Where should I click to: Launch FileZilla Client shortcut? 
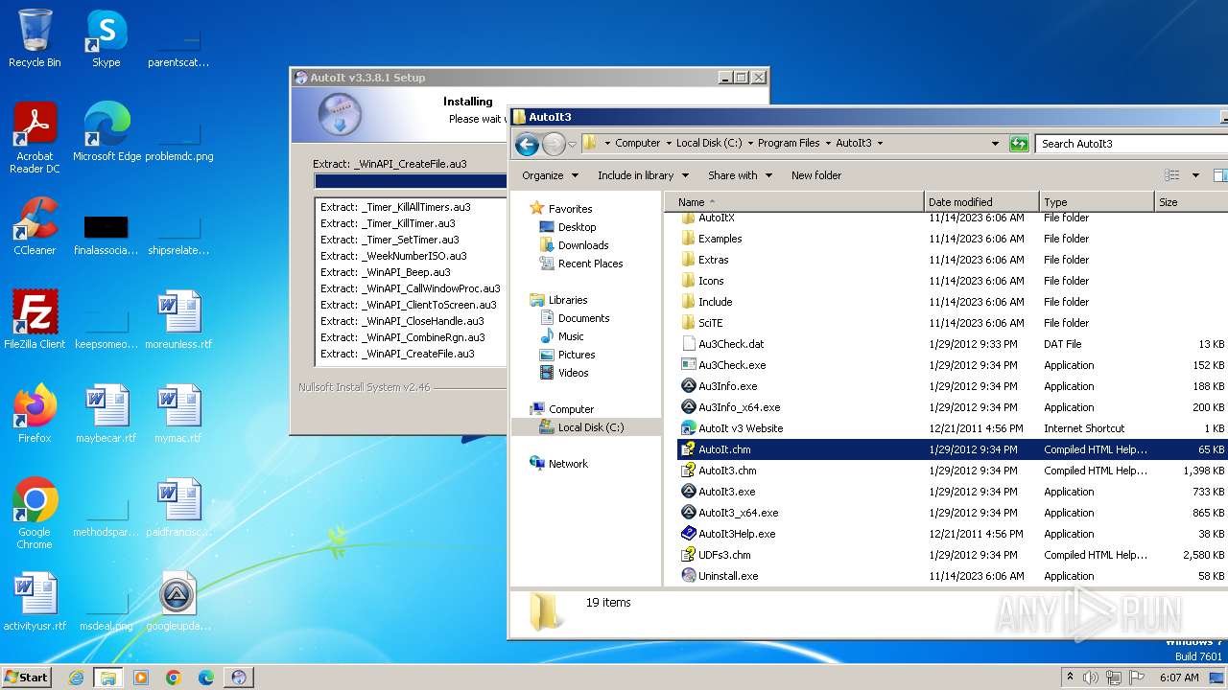pos(35,320)
